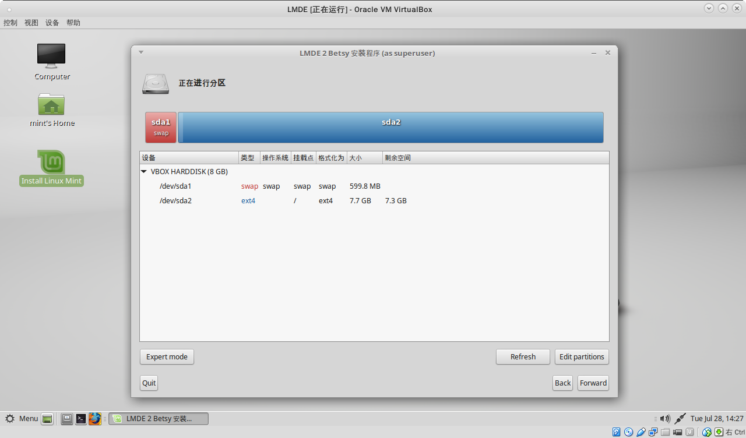The image size is (746, 438).
Task: Click the LMDE 2 Betsy taskbar window button
Action: [x=159, y=418]
